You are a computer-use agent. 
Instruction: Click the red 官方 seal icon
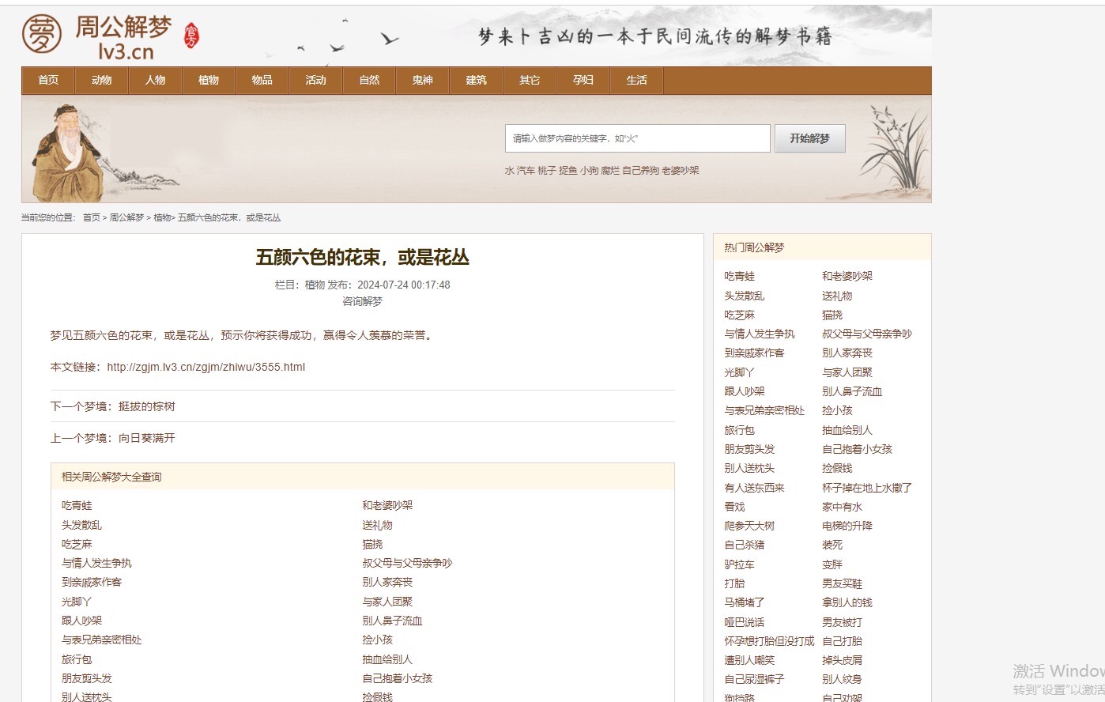(191, 36)
